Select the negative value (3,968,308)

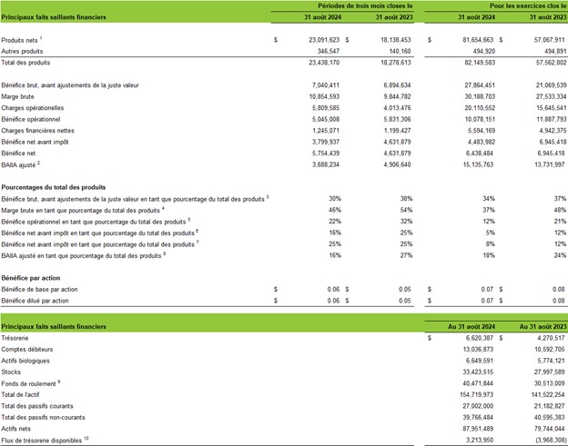[550, 440]
